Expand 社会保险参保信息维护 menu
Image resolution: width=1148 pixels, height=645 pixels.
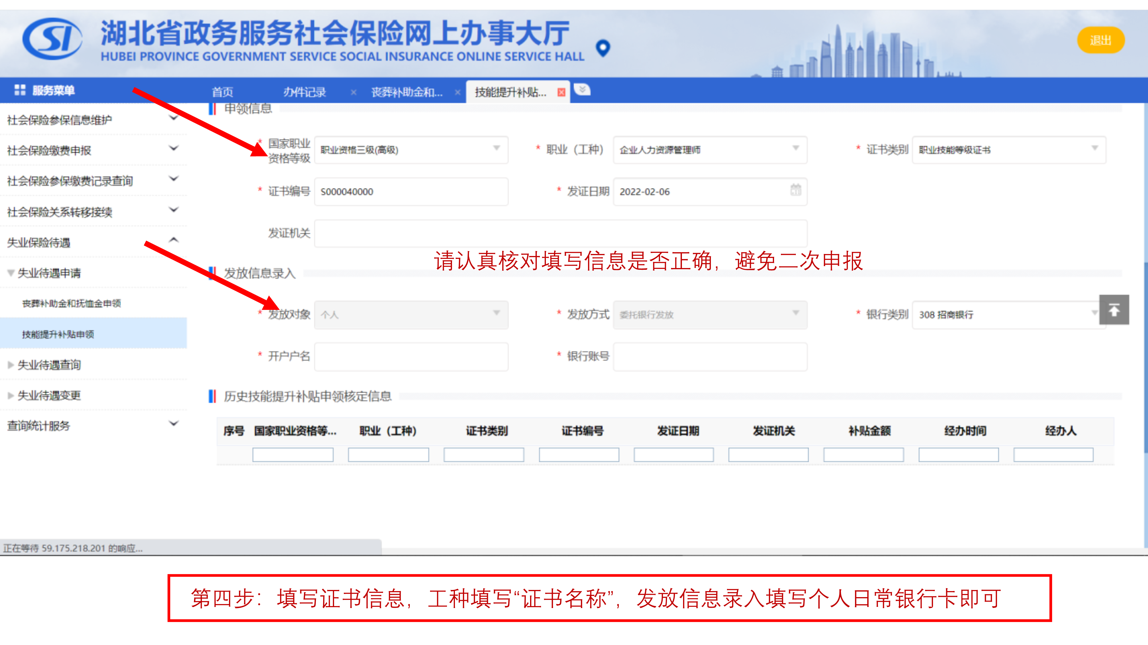[93, 119]
